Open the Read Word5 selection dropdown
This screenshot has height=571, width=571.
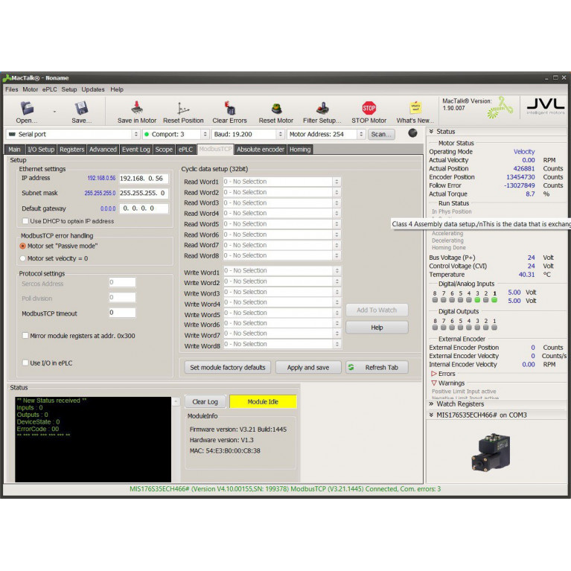282,223
